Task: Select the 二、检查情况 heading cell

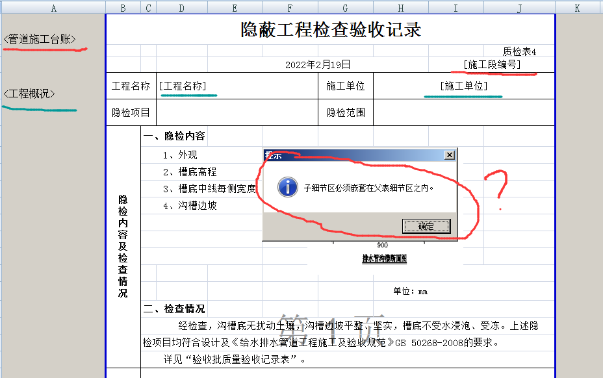Action: [174, 309]
